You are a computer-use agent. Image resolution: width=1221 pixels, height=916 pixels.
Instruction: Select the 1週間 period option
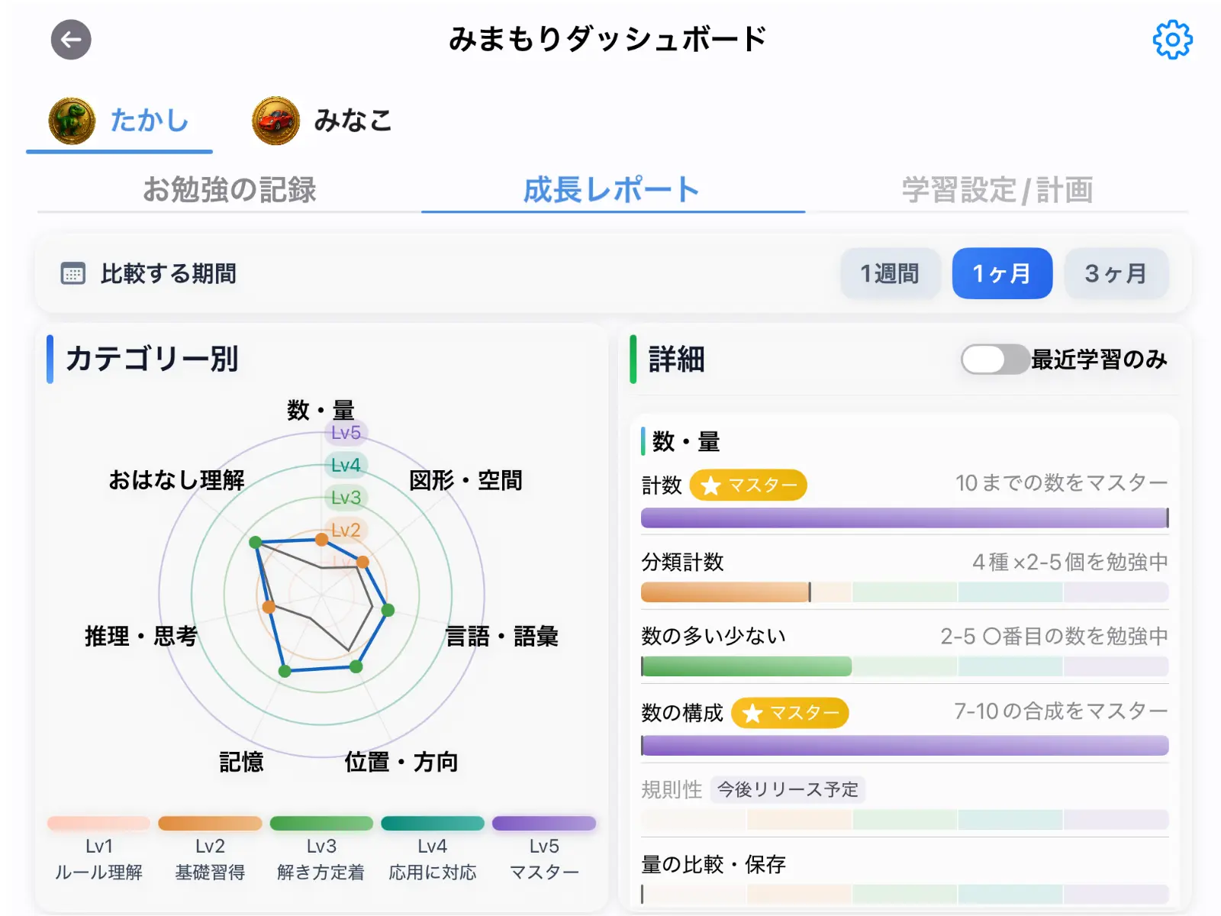pyautogui.click(x=890, y=273)
